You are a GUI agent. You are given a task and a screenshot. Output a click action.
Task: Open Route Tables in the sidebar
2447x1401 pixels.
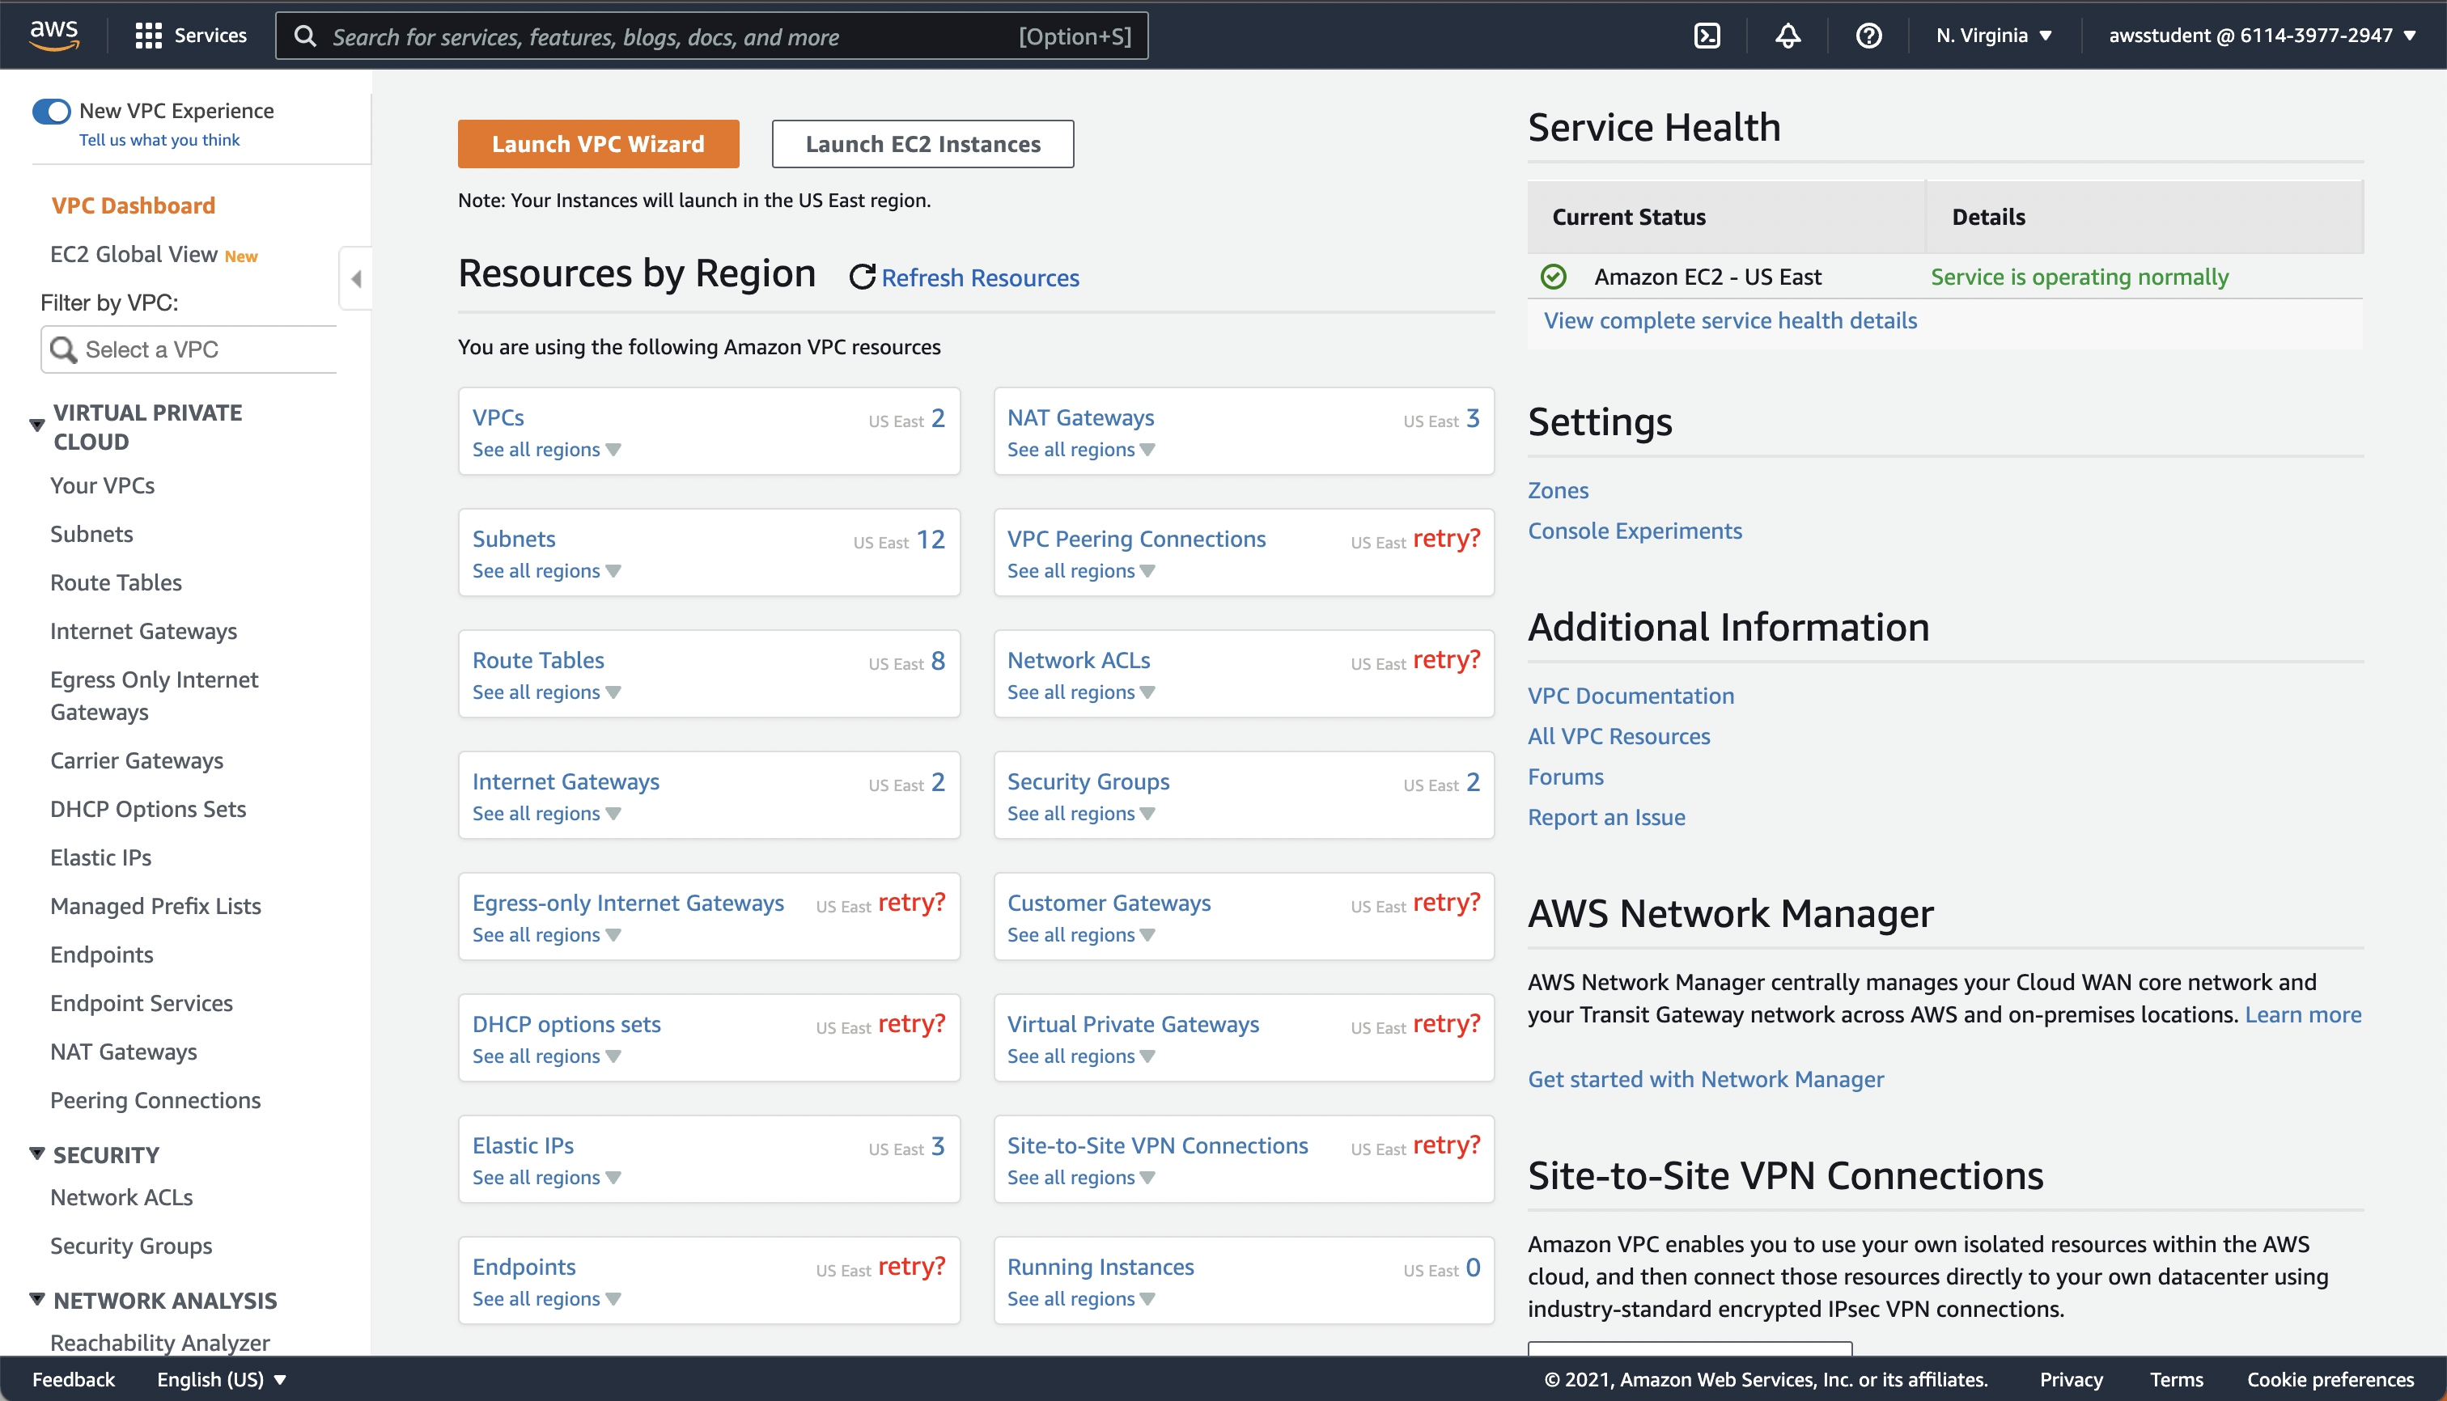(x=116, y=582)
